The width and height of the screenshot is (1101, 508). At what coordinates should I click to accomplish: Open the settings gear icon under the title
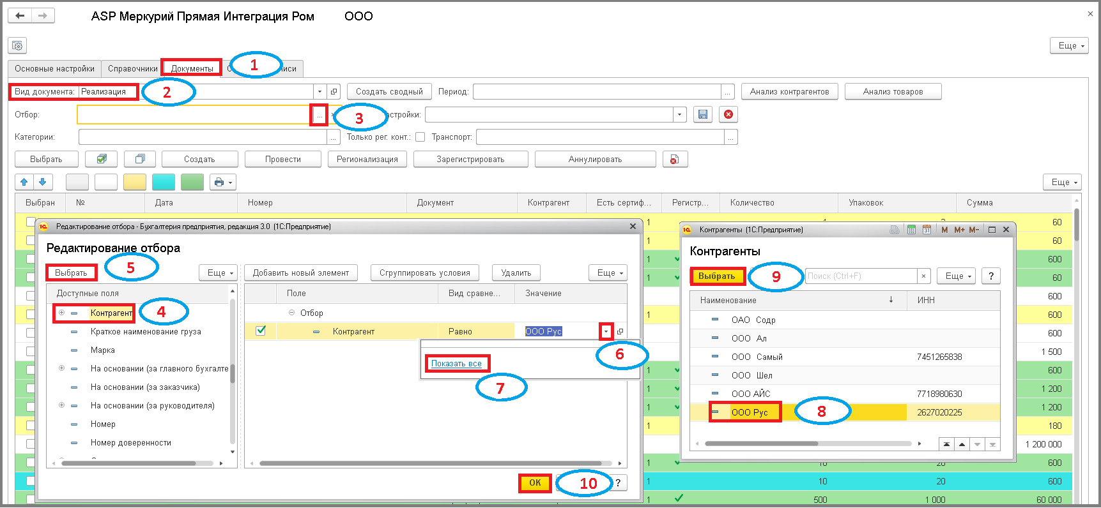tap(17, 45)
